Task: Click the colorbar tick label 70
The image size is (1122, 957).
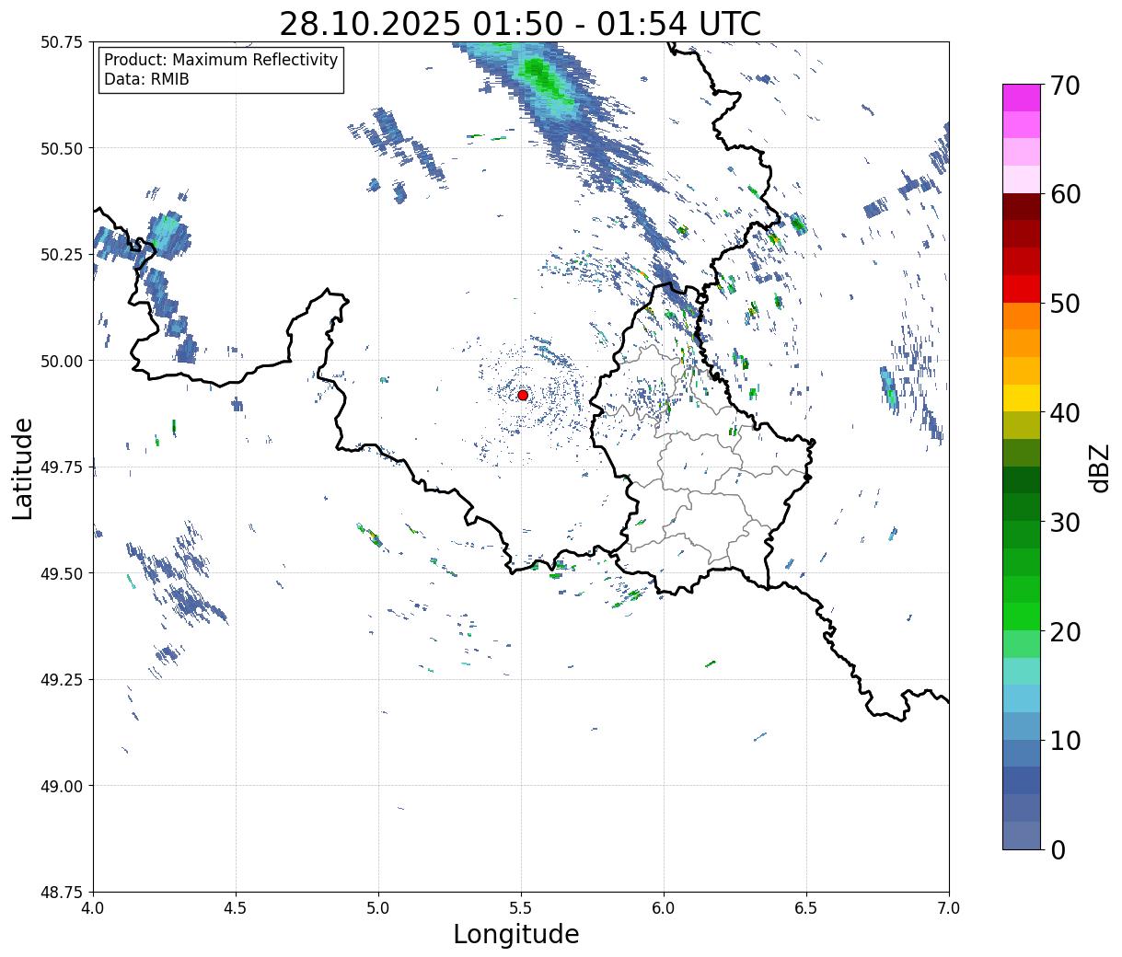Action: point(1064,86)
